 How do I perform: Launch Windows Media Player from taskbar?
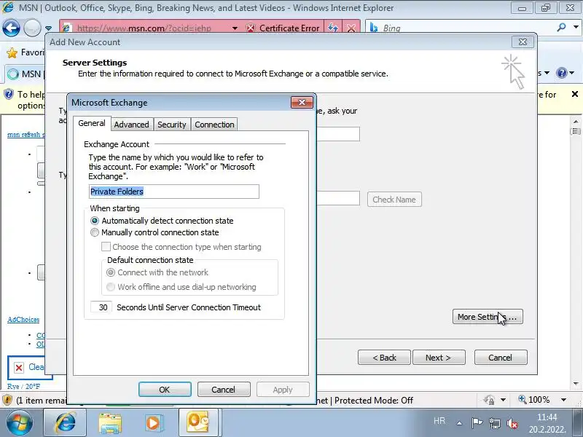pyautogui.click(x=153, y=423)
